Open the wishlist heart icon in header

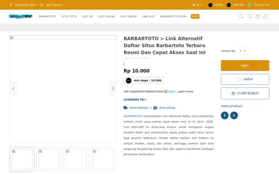(250, 16)
